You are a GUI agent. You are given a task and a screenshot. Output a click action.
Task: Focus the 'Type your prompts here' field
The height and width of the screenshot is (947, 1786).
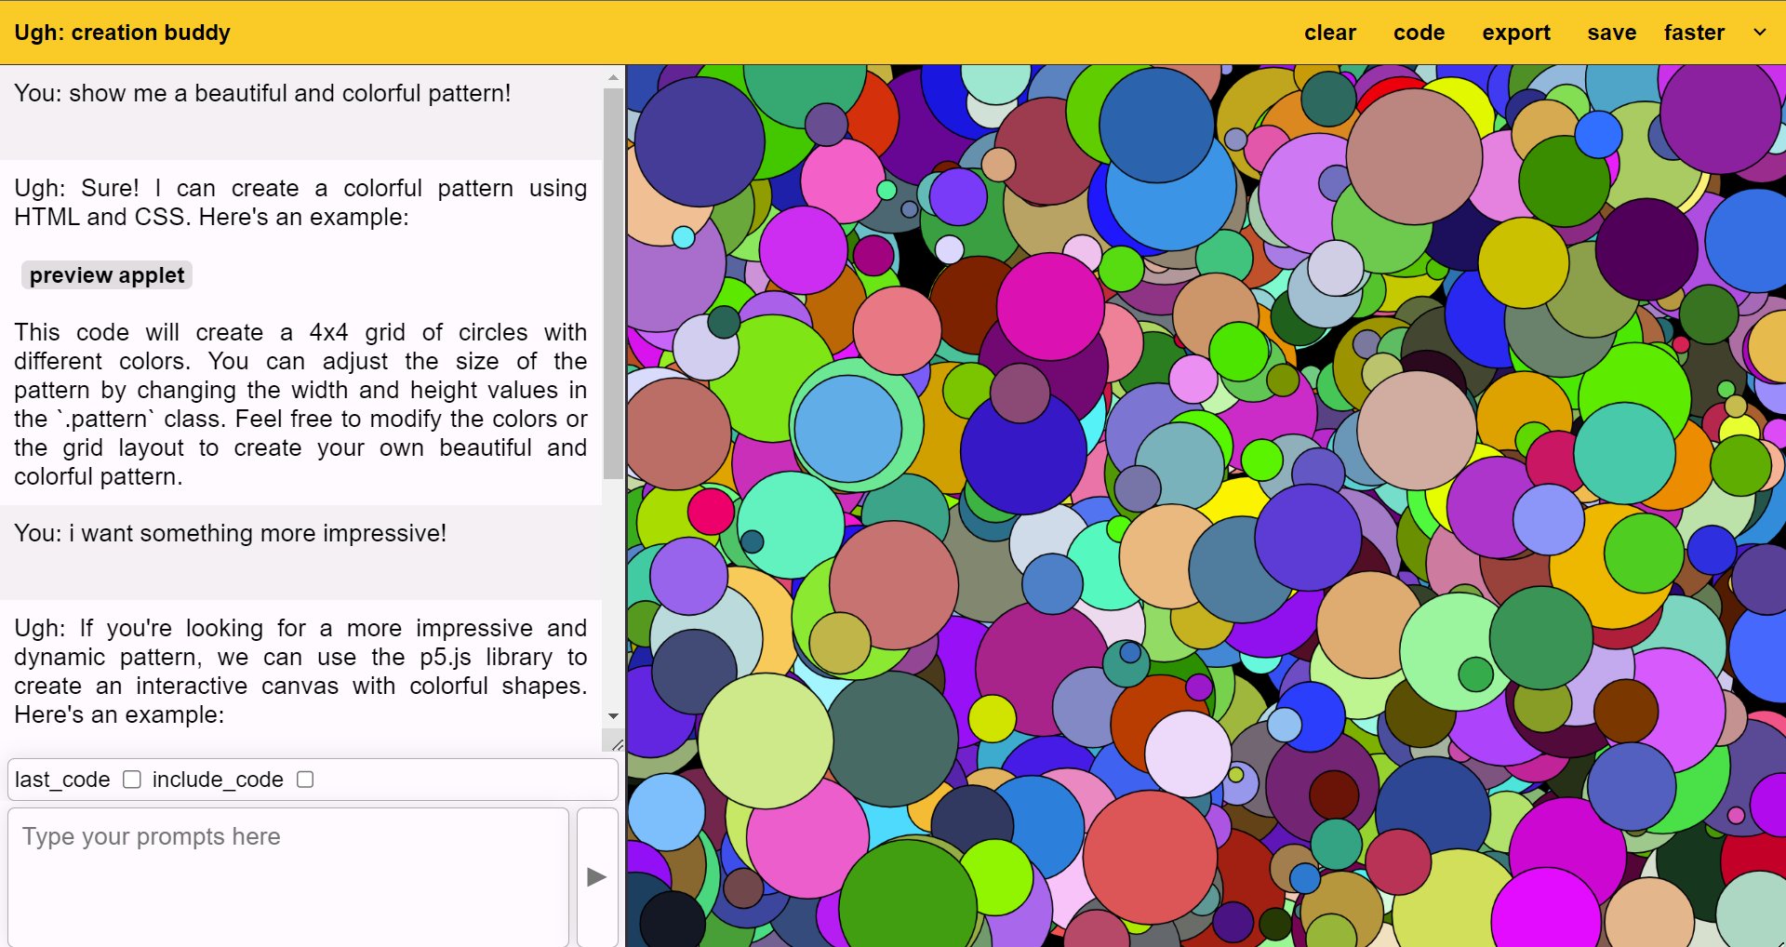coord(288,876)
